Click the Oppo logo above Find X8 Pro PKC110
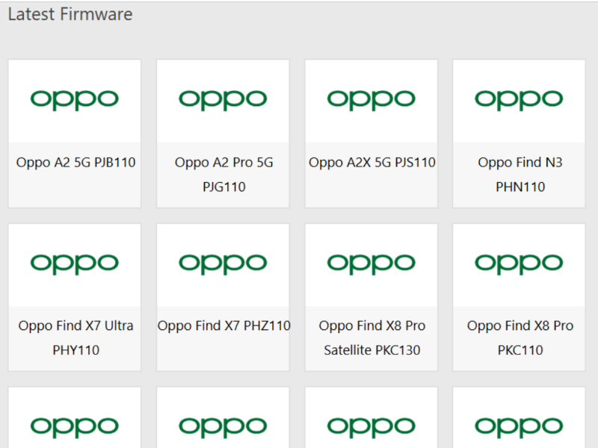This screenshot has height=448, width=598. [520, 264]
